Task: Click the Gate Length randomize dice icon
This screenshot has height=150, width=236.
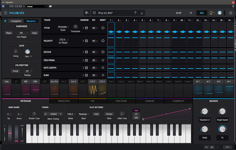Action: (x=87, y=68)
